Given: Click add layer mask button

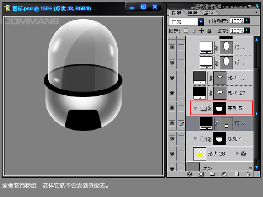Looking at the screenshot, I should (201, 174).
